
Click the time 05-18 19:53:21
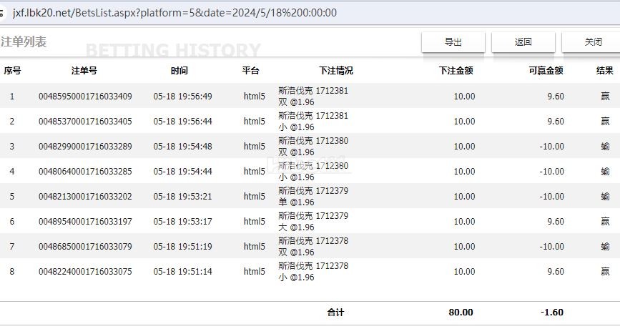182,197
